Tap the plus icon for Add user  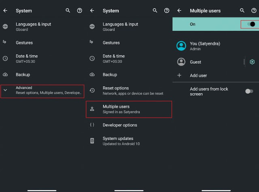(x=180, y=75)
